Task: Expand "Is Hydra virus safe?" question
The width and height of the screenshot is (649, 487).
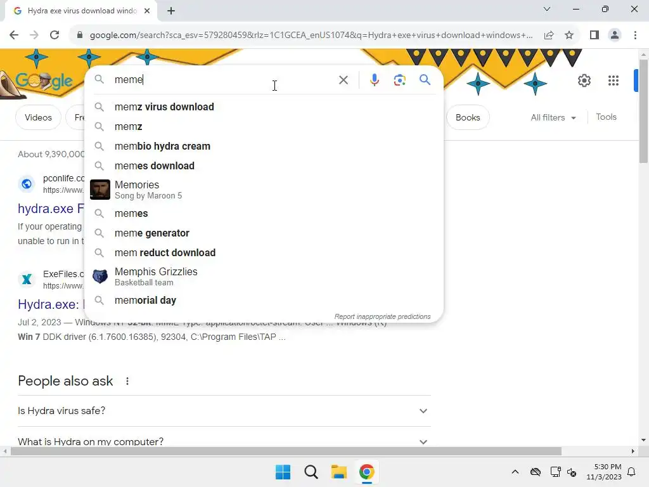Action: pos(224,411)
